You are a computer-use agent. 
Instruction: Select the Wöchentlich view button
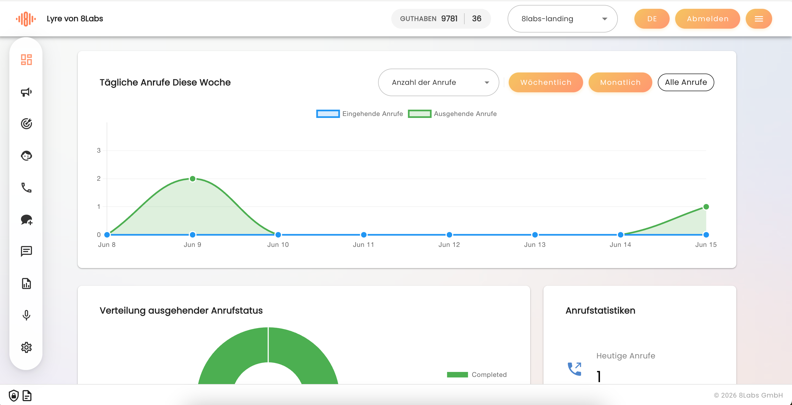pos(546,82)
